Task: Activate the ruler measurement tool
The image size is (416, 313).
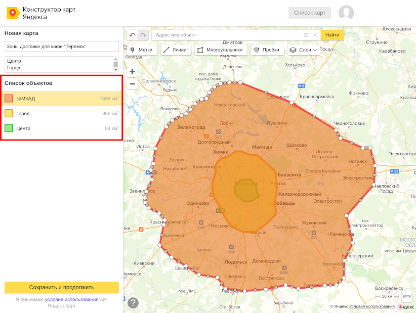Action: (407, 297)
